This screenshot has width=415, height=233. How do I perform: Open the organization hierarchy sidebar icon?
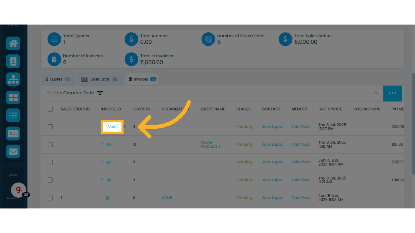[x=13, y=80]
